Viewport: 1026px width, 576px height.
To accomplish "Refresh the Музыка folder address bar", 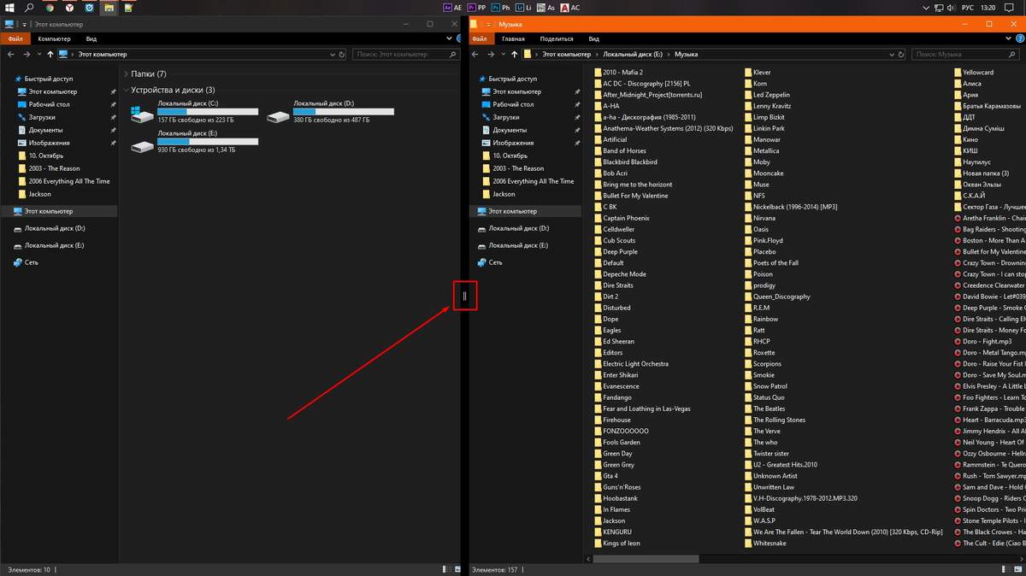I will tap(901, 54).
